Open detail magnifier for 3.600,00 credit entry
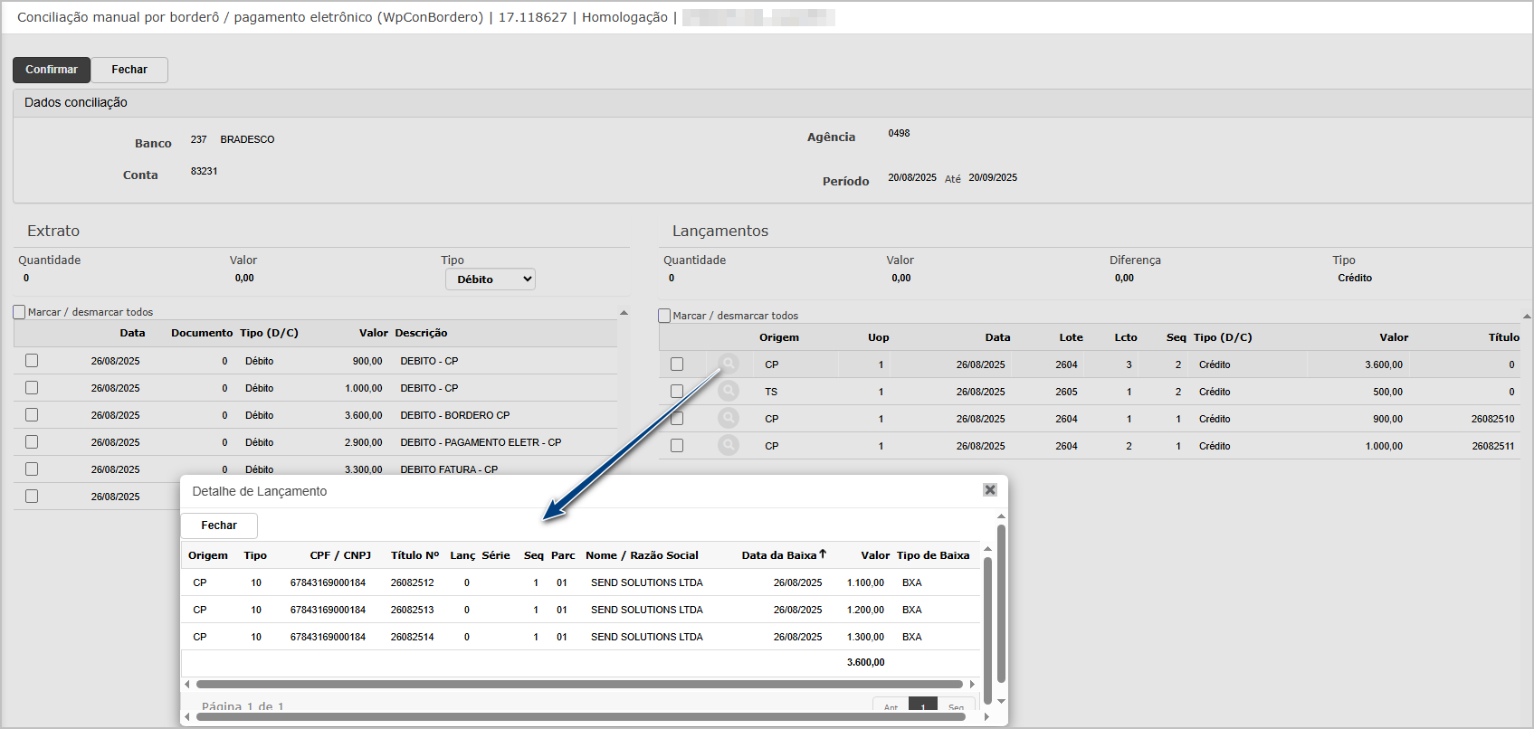The height and width of the screenshot is (729, 1534). point(729,364)
